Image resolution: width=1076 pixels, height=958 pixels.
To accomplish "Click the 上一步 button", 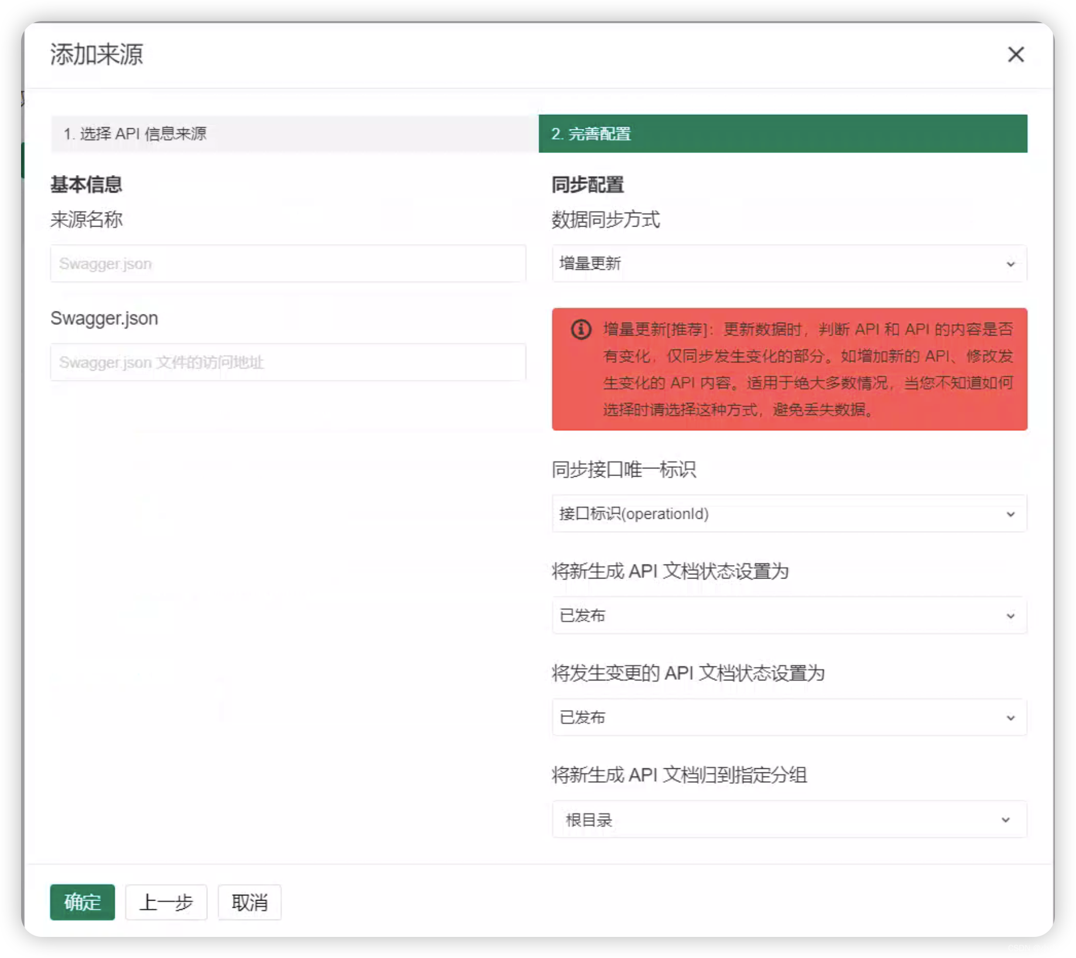I will tap(166, 902).
